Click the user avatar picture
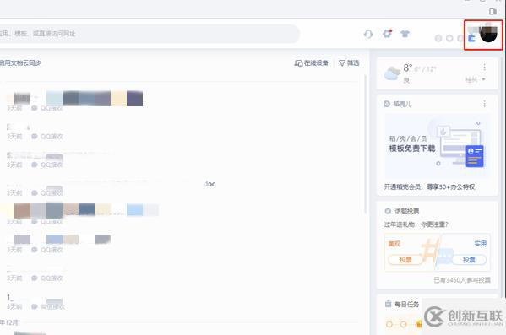This screenshot has width=506, height=335. point(488,34)
